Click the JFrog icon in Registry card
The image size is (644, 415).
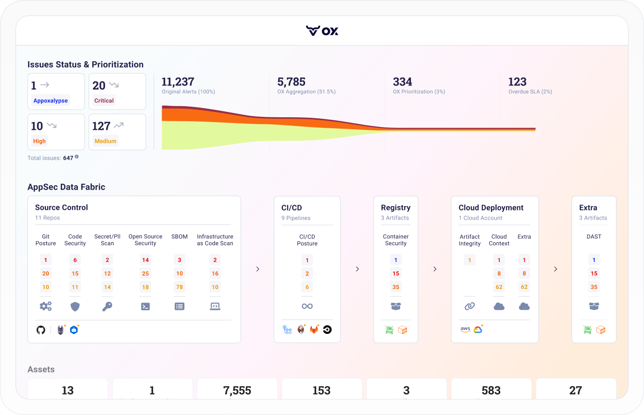coord(390,330)
